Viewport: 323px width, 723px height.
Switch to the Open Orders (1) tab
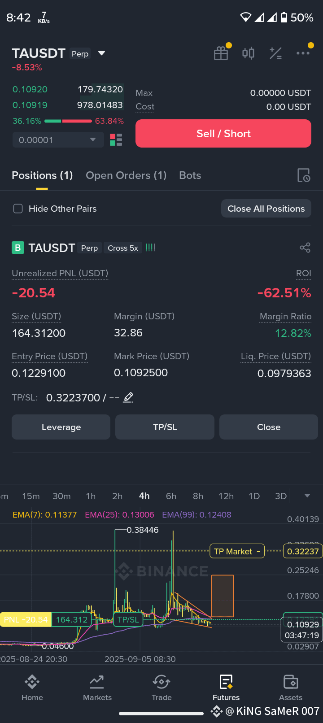[126, 175]
